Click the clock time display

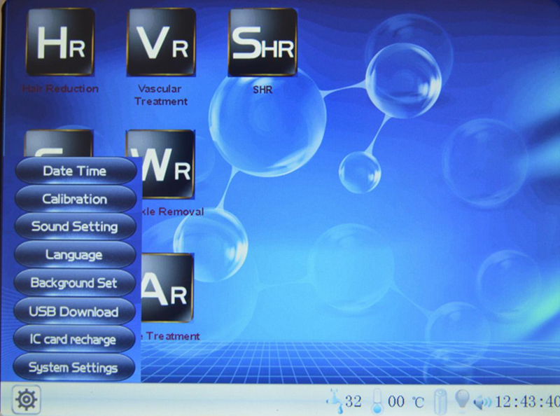coord(527,402)
